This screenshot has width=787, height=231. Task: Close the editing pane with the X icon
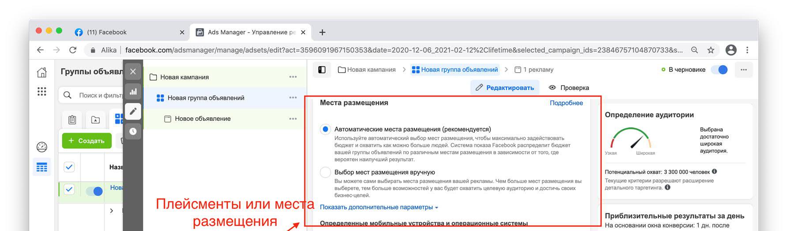(x=133, y=71)
